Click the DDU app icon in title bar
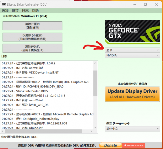This screenshot has width=163, height=149. (4, 4)
